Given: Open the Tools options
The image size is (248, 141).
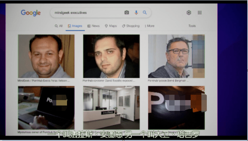Looking at the screenshot, I should 192,26.
